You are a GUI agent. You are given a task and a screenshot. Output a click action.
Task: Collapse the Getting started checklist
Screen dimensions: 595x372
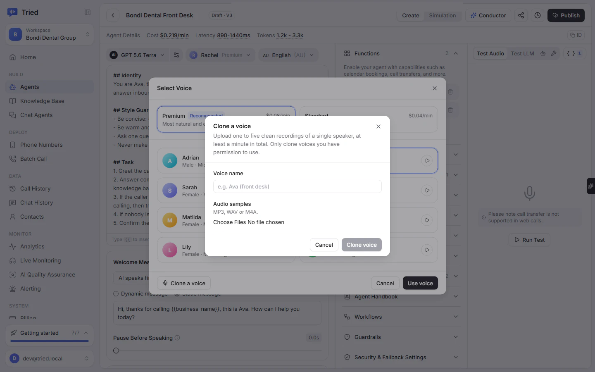tap(86, 333)
